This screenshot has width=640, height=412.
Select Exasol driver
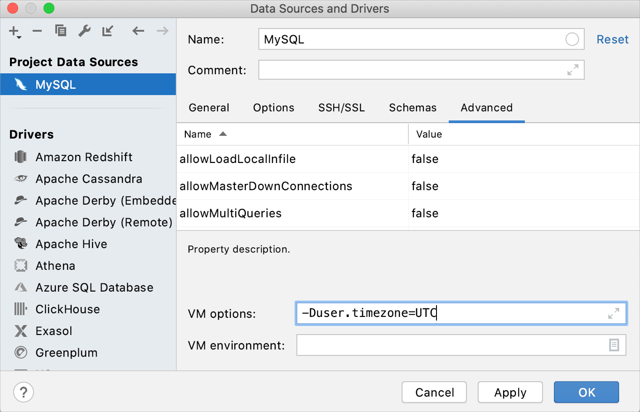[x=88, y=331]
